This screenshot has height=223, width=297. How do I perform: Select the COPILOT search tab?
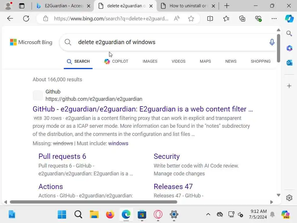click(116, 61)
